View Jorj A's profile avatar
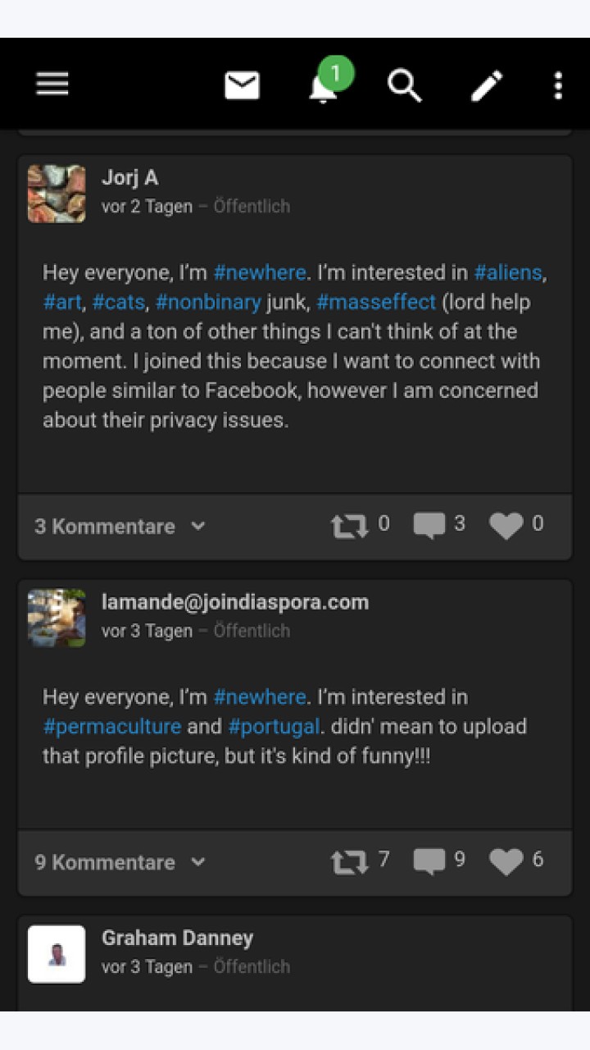 [x=57, y=194]
